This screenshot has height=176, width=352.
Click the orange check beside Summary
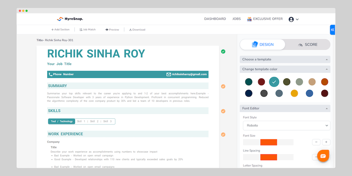tap(223, 86)
